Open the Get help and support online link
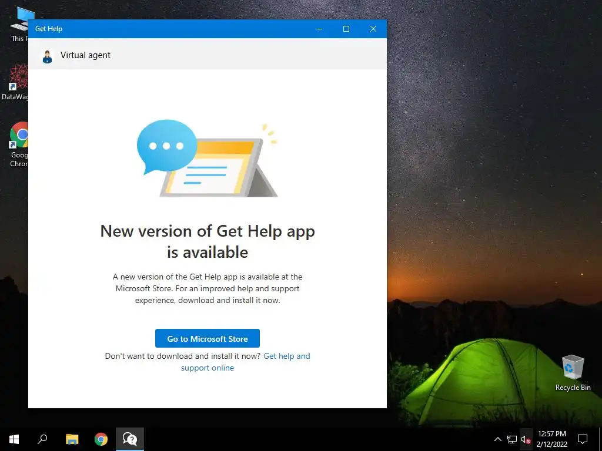 click(246, 362)
